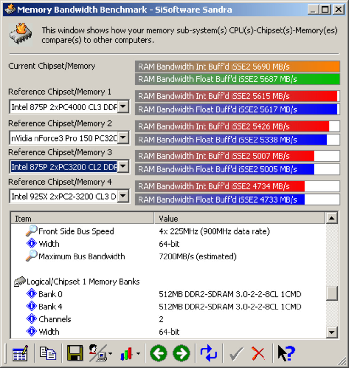This screenshot has width=349, height=368.
Task: Save results using the floppy disk icon
Action: click(75, 353)
